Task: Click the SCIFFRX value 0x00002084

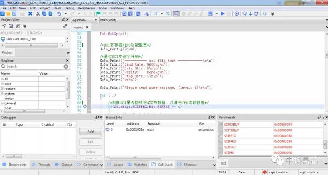Action: (x=283, y=141)
